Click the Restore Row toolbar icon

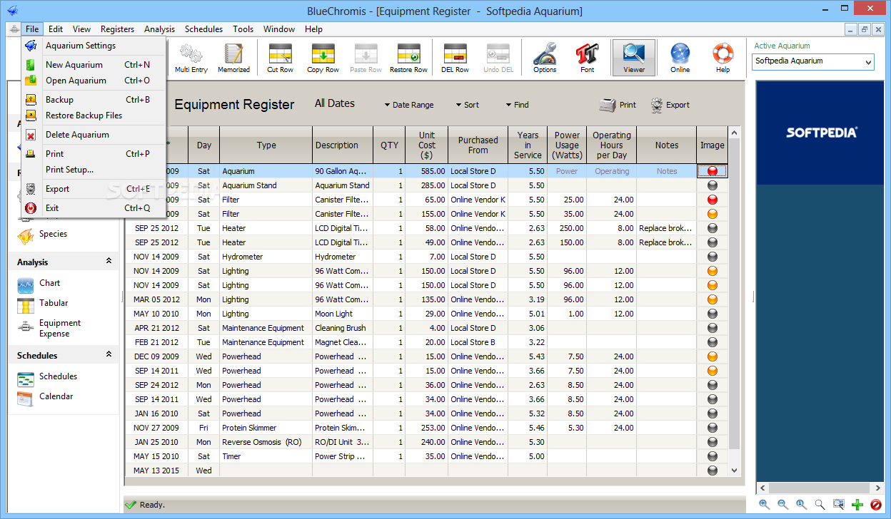coord(408,58)
